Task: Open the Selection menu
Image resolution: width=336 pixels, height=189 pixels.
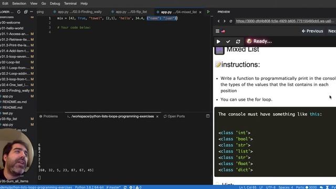Action: tap(19, 4)
